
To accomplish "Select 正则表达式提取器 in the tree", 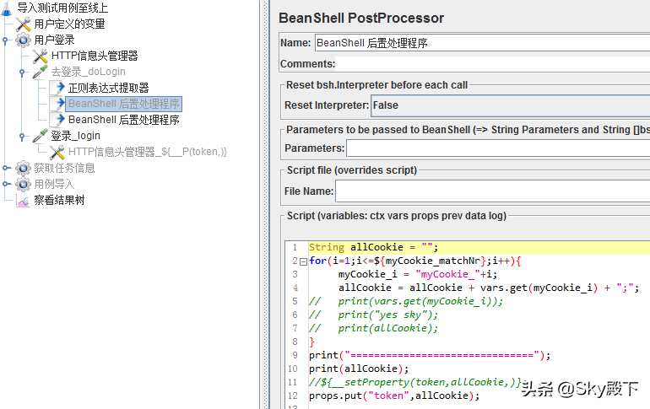I will pos(108,88).
